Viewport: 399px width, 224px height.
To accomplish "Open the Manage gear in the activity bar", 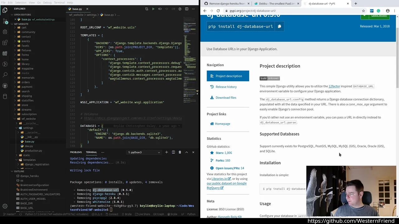I will (x=5, y=206).
